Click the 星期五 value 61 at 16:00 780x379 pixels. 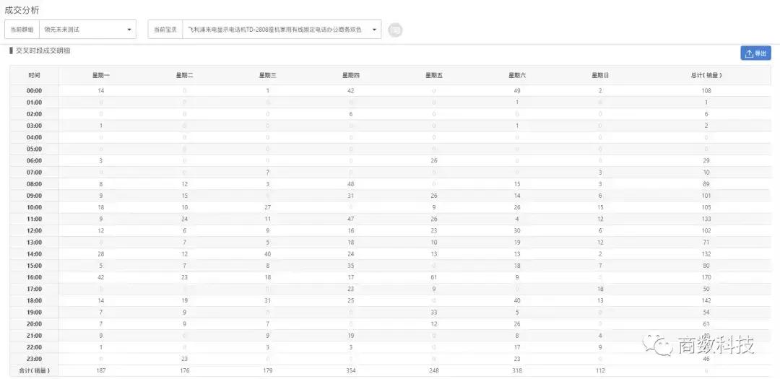click(434, 277)
